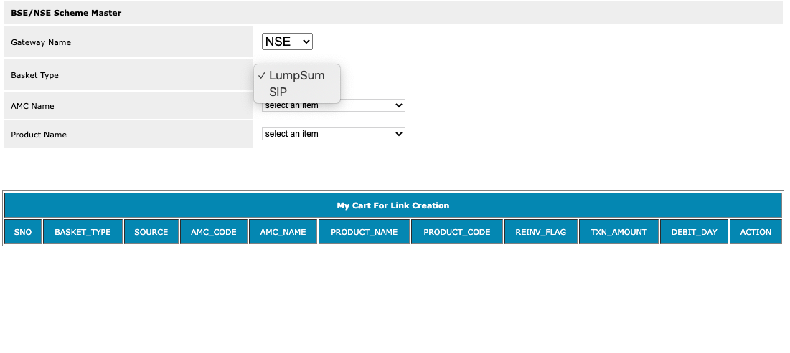Click the AMC_NAME column header
The height and width of the screenshot is (353, 790).
(283, 232)
